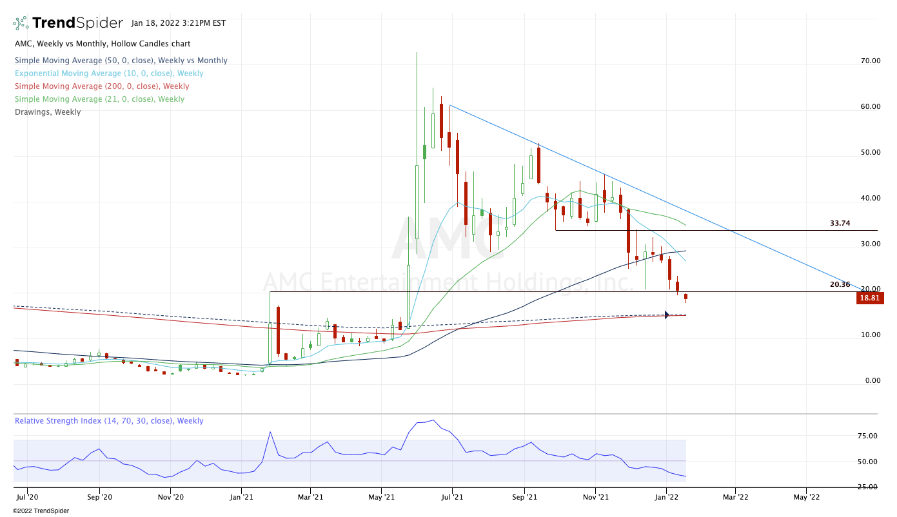Click the dark triangle marker on the 200 SMA line
Screen dimensions: 897x517
click(x=667, y=315)
